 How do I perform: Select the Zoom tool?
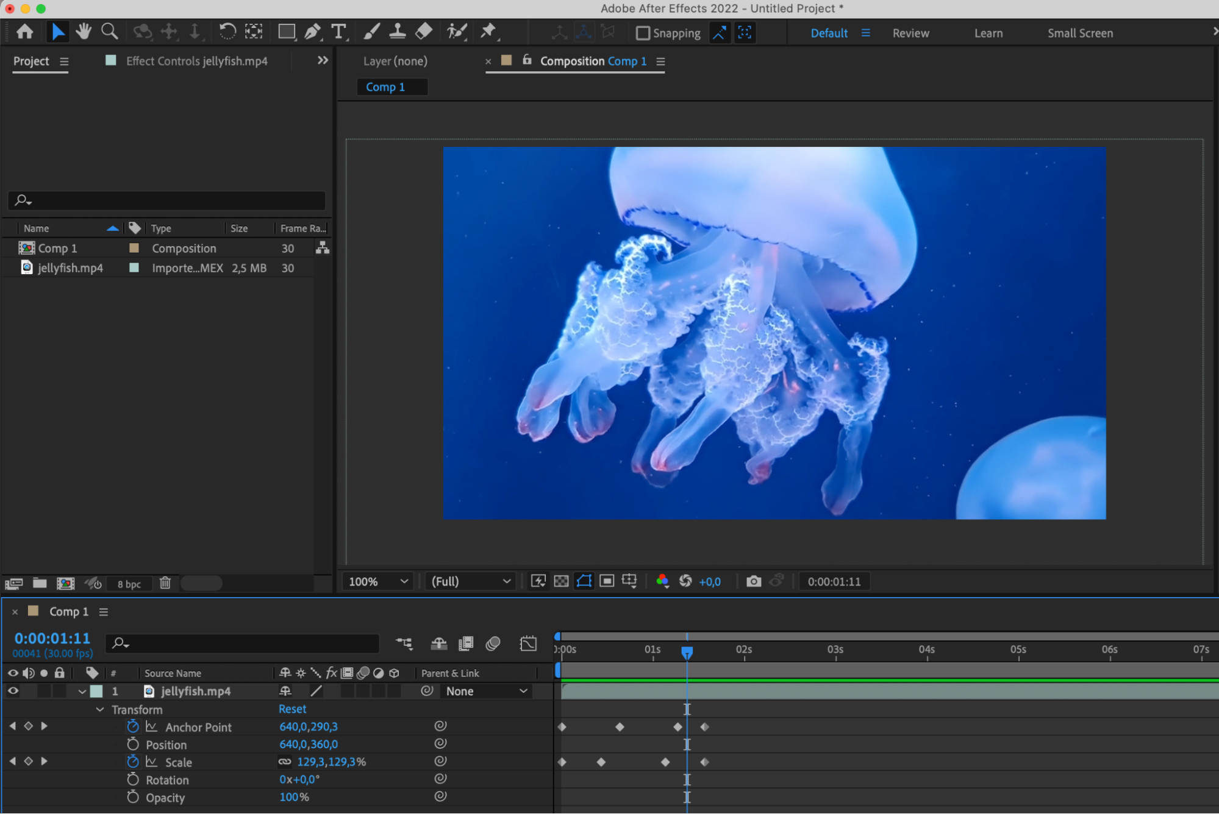110,31
